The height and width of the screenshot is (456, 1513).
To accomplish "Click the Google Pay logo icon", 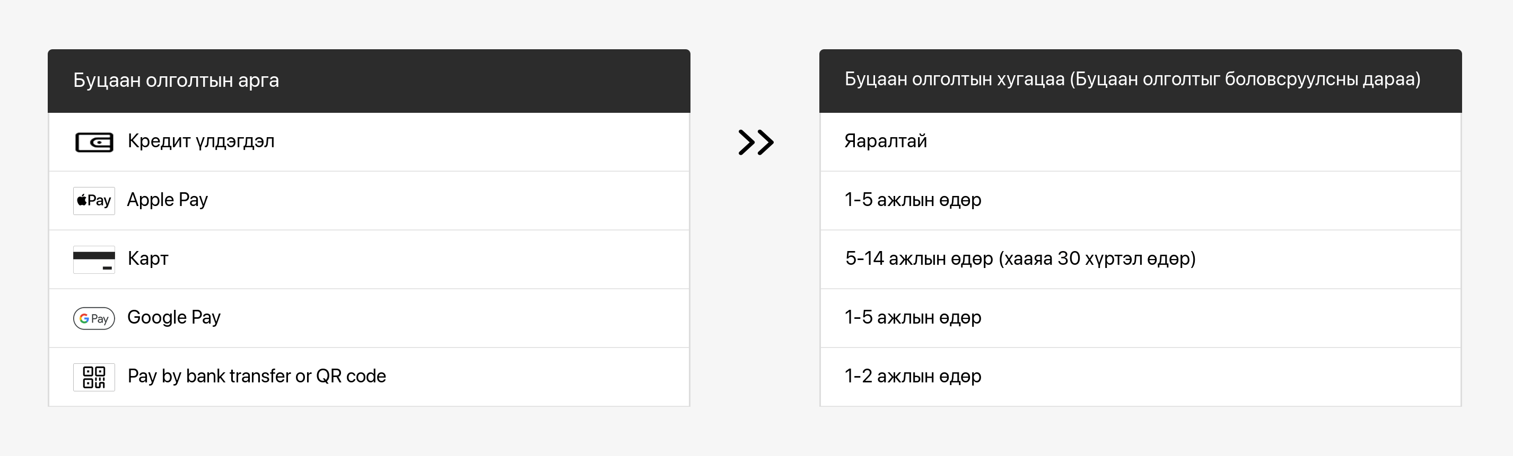I will click(x=94, y=318).
